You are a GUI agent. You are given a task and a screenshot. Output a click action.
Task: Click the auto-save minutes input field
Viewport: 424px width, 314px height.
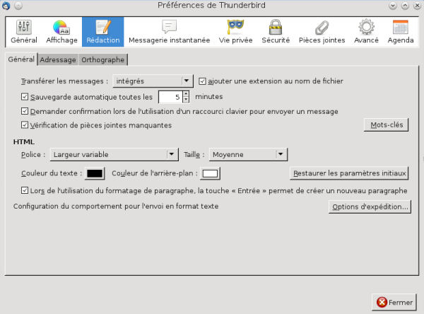[x=170, y=96]
